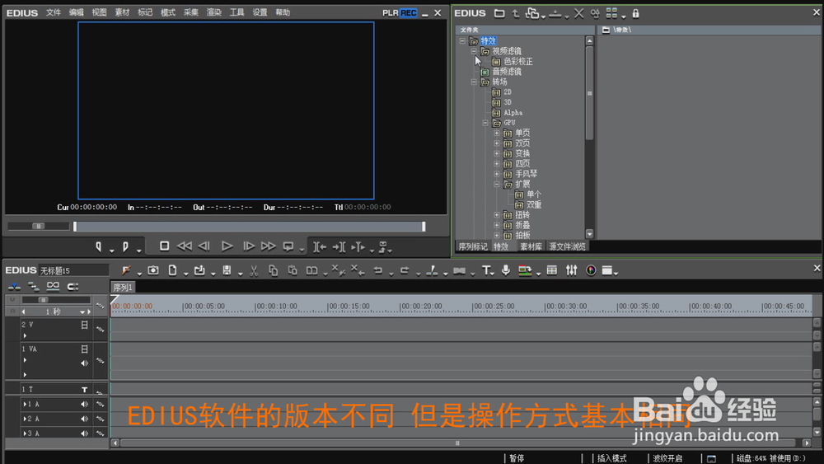Expand the 手风琴 folder
Image resolution: width=824 pixels, height=464 pixels.
click(x=497, y=174)
